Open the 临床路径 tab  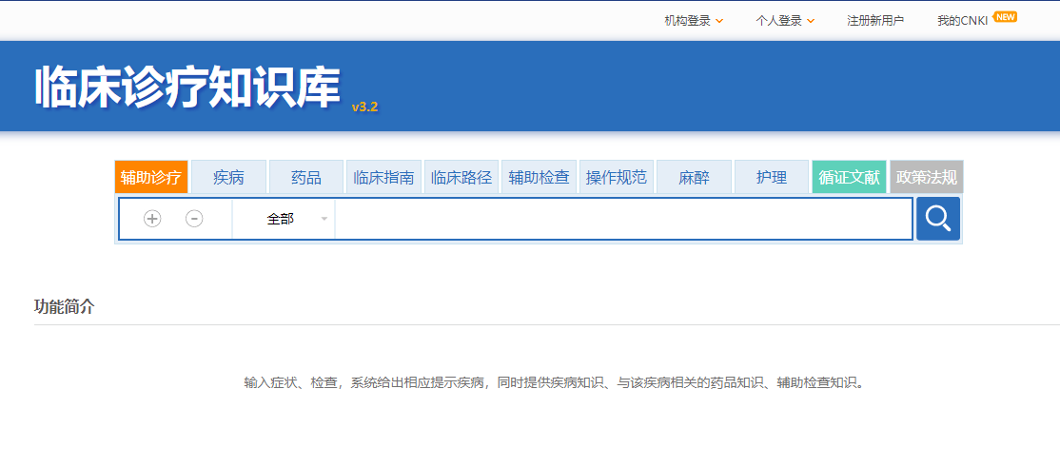tap(461, 177)
